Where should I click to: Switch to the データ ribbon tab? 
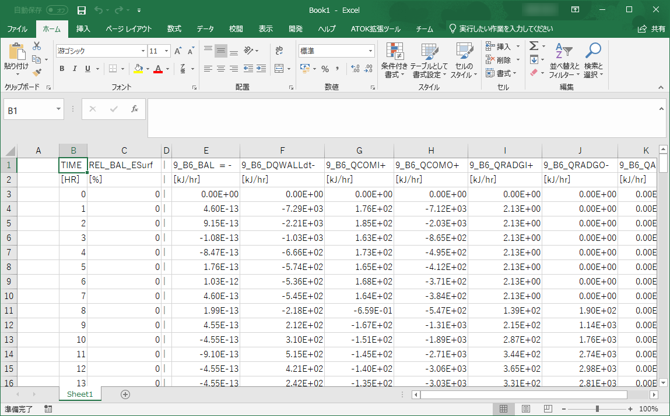pyautogui.click(x=205, y=29)
